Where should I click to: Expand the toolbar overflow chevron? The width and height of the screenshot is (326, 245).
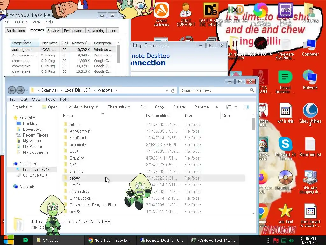point(217,107)
